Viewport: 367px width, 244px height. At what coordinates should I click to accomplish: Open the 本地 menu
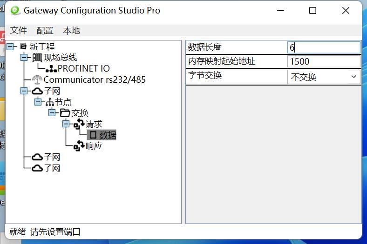71,30
